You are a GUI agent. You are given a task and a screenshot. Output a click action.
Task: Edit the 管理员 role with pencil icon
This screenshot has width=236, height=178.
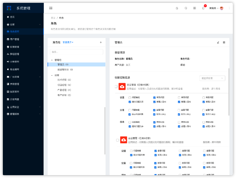pos(218,43)
